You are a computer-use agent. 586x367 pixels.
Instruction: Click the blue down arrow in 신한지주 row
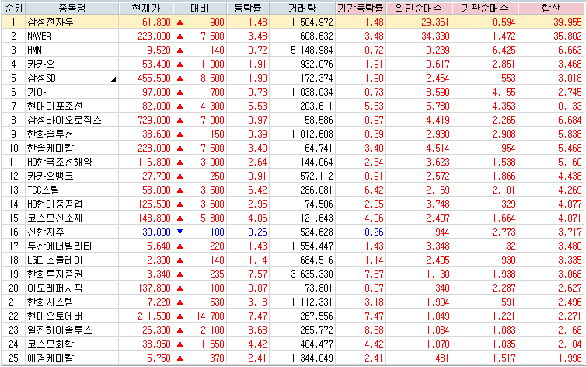180,232
